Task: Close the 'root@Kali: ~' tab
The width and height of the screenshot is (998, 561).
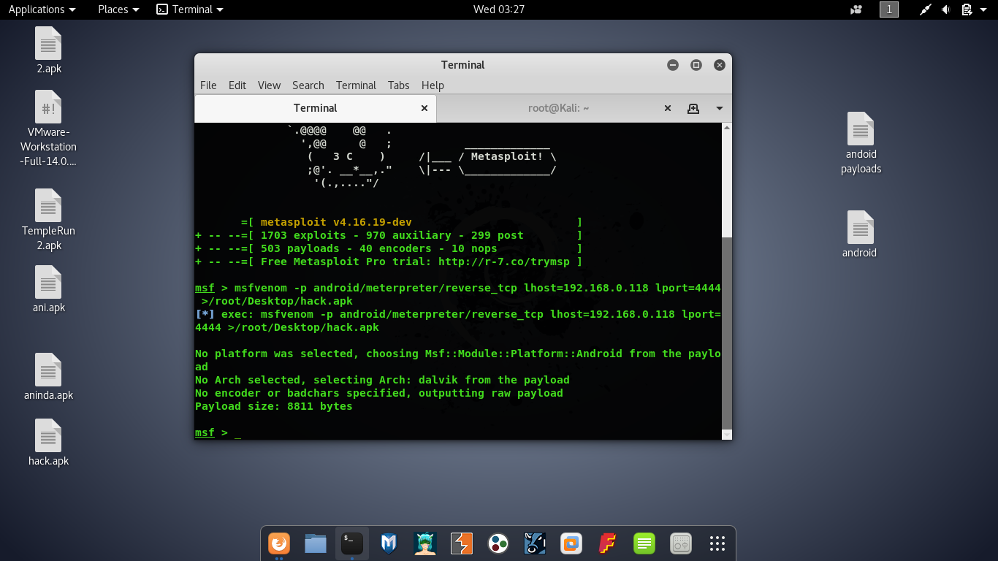Action: pyautogui.click(x=667, y=108)
